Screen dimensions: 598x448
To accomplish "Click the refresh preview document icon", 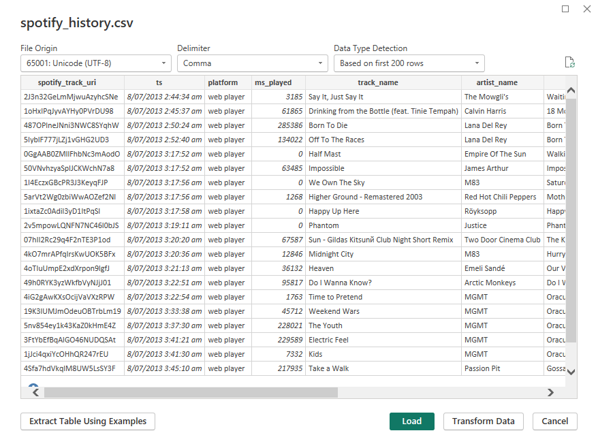I will click(570, 62).
